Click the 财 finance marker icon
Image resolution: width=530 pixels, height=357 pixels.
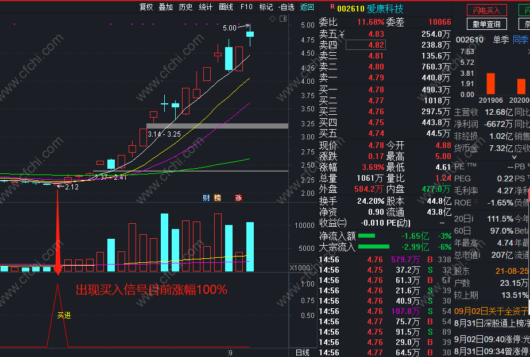pos(206,198)
